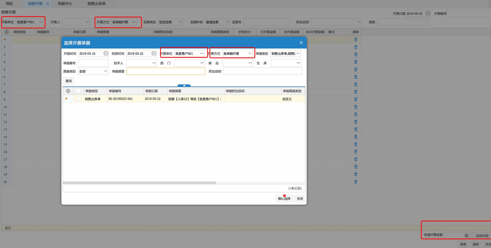Delete row 17 with trash icon
Screen dimensions: 491x248
click(x=356, y=159)
